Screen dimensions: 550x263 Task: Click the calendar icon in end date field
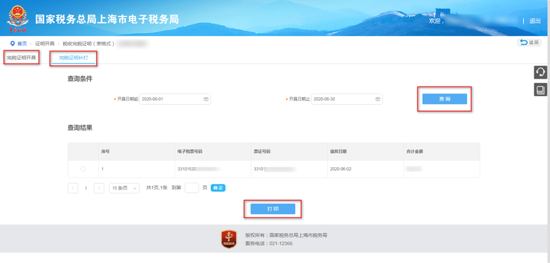click(x=378, y=99)
